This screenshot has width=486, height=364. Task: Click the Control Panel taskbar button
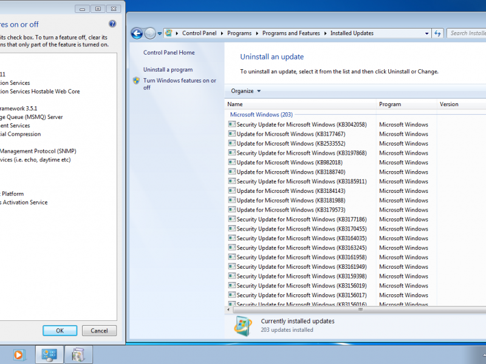pos(49,355)
